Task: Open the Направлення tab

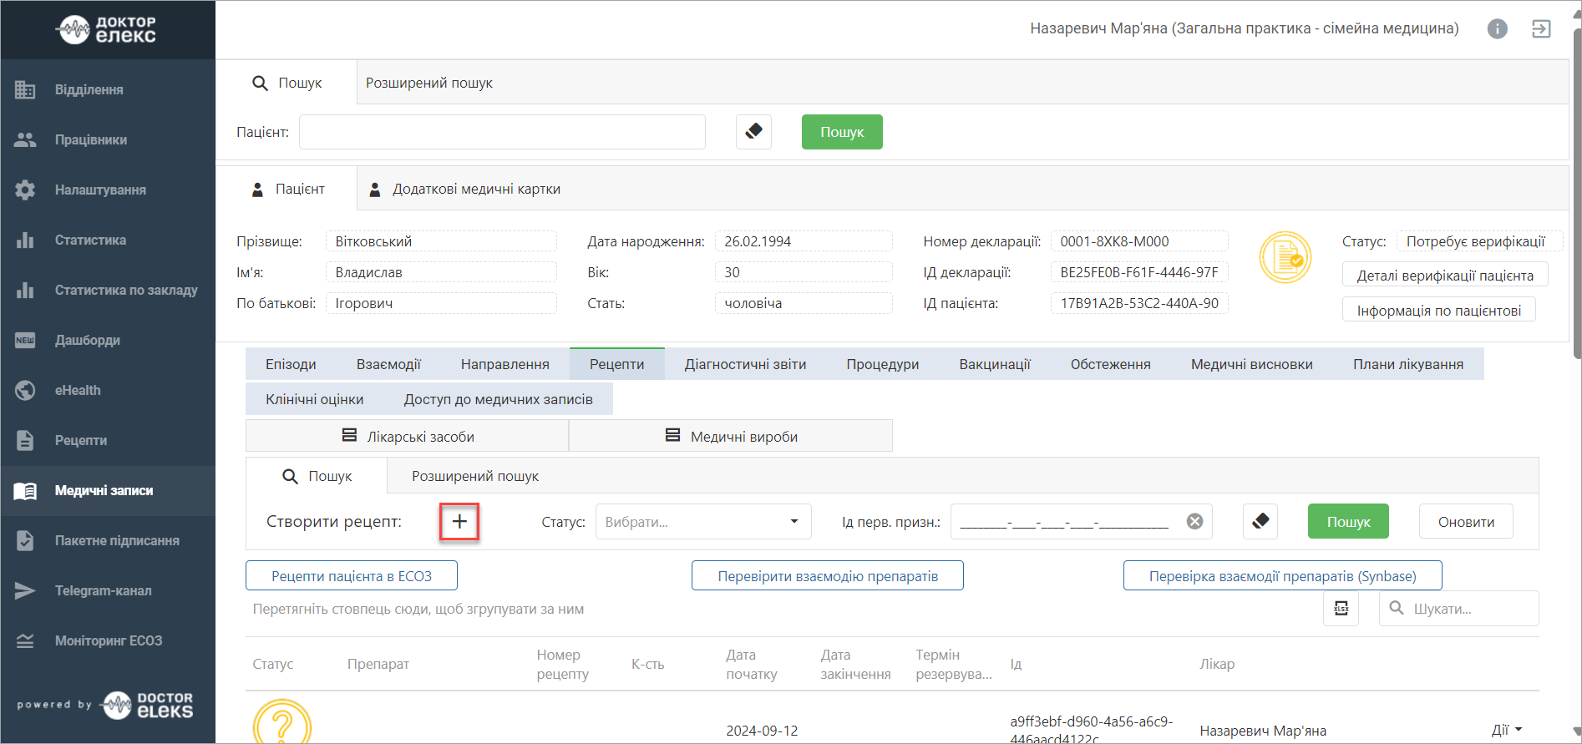Action: [x=505, y=364]
